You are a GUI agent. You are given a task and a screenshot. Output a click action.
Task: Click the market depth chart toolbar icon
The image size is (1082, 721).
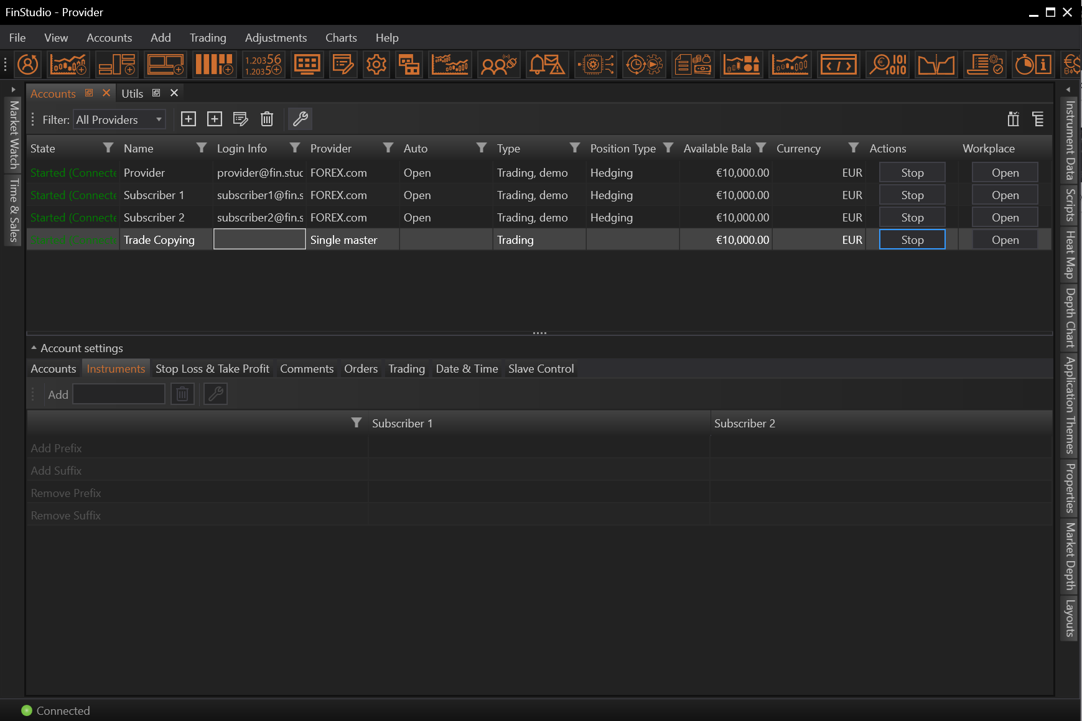(x=936, y=64)
